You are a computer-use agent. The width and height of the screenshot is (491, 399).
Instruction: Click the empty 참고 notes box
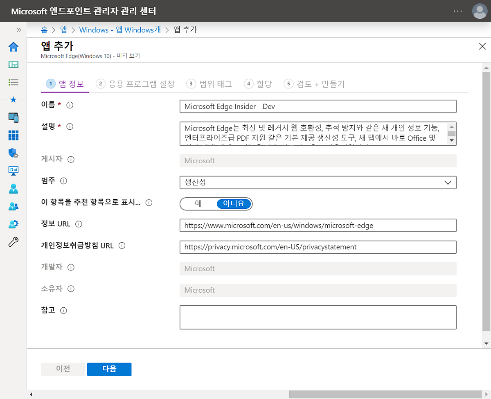(x=318, y=317)
